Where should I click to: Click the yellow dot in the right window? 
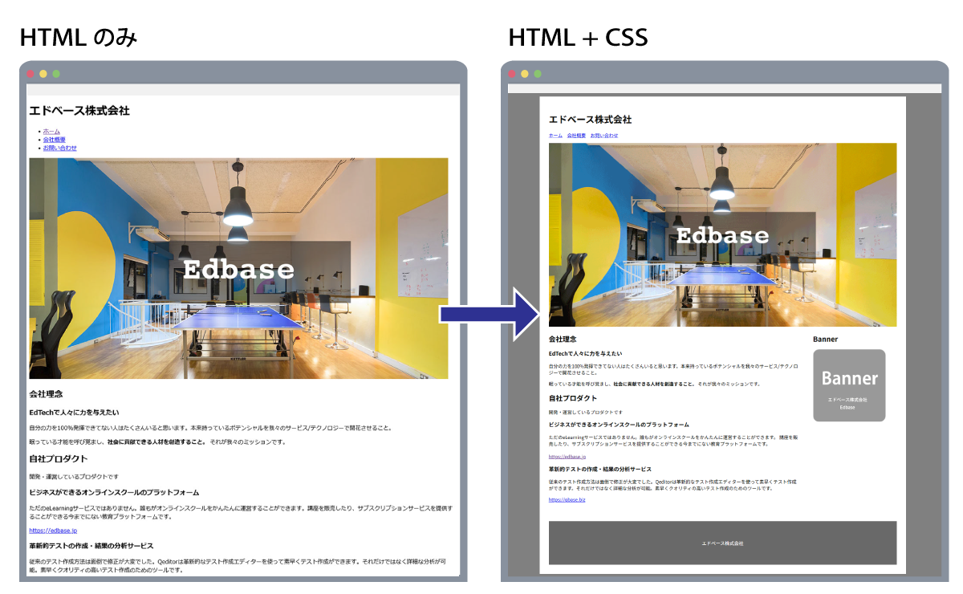click(525, 74)
